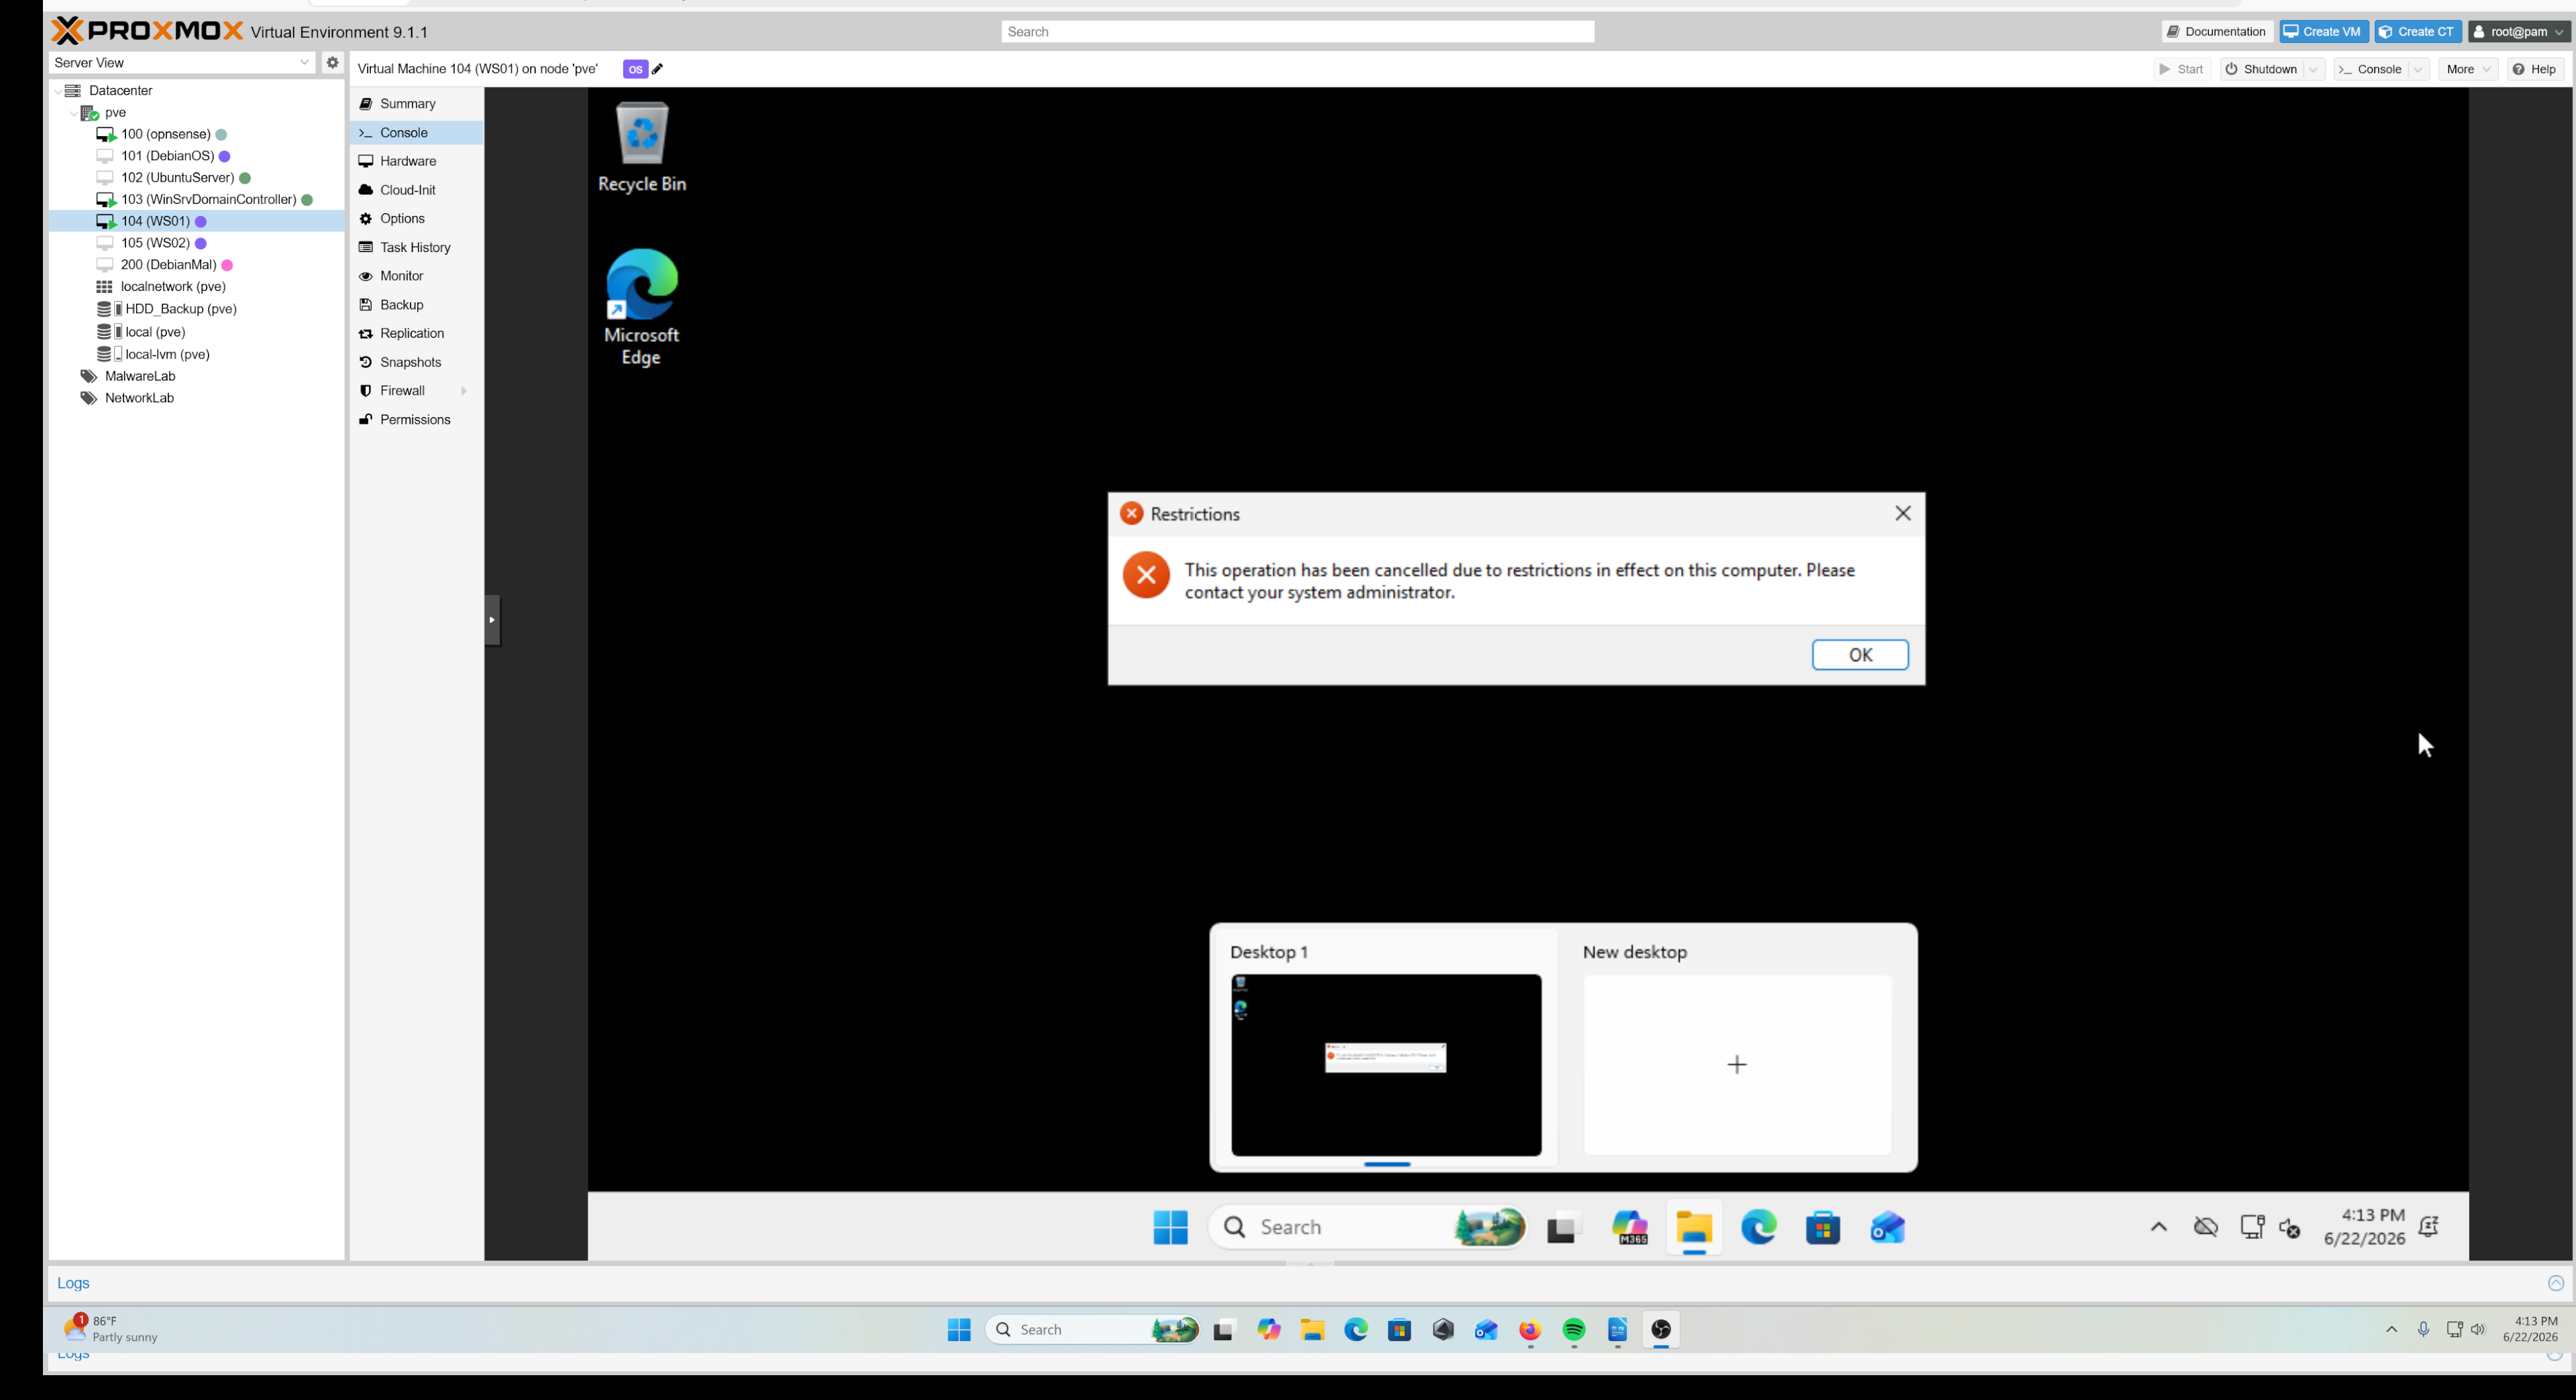2576x1400 pixels.
Task: Click the Windows Start button in the VM taskbar
Action: pyautogui.click(x=1170, y=1227)
